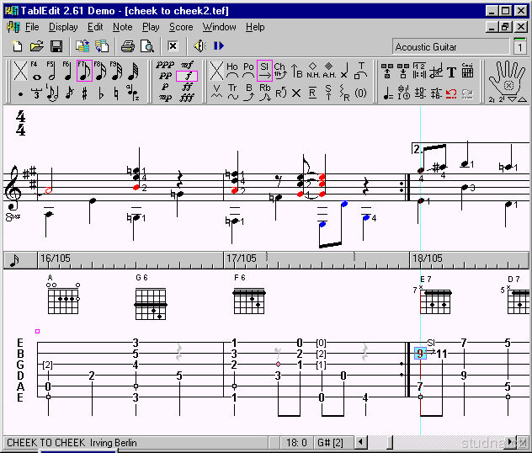This screenshot has height=453, width=532.
Task: Click the MIDI speaker playback button
Action: click(x=199, y=46)
